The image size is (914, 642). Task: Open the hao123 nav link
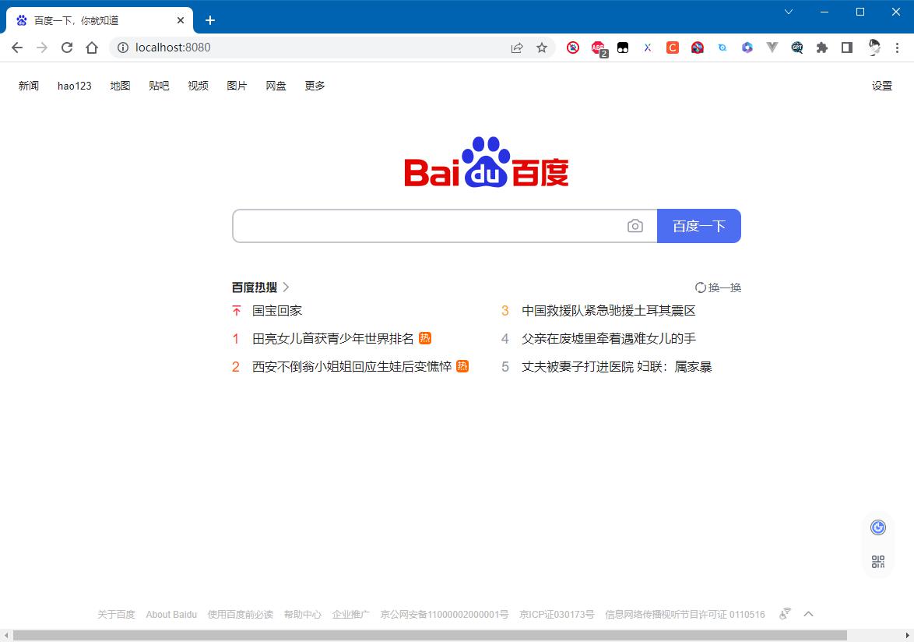(x=75, y=86)
